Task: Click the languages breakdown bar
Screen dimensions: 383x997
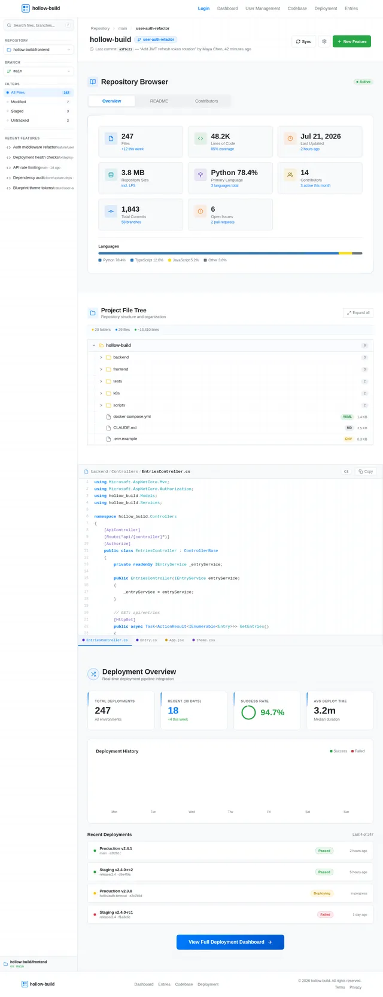Action: coord(230,253)
